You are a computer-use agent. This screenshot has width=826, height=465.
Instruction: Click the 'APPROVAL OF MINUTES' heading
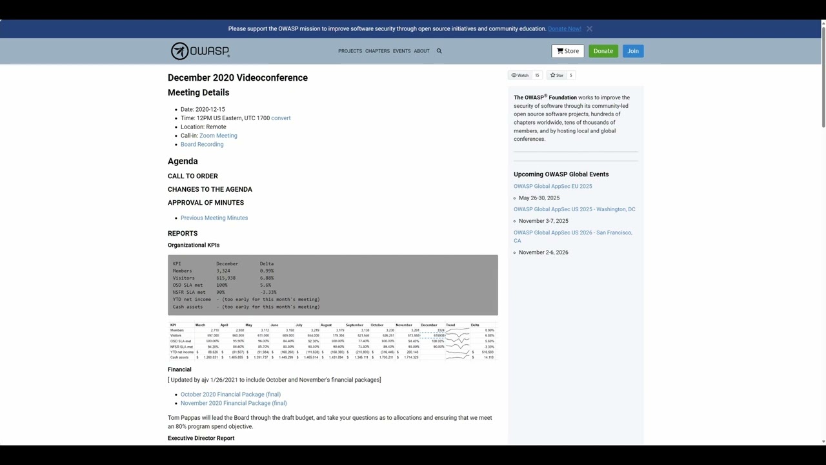(x=206, y=203)
